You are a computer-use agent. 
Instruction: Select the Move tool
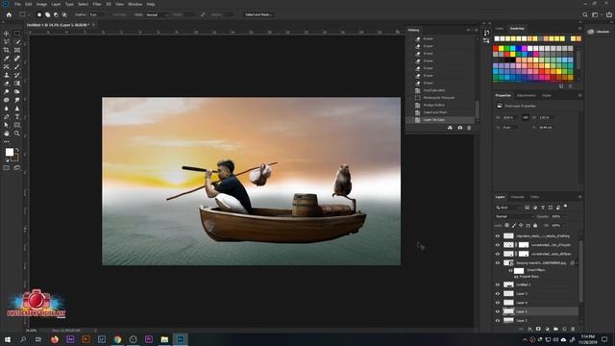pyautogui.click(x=7, y=34)
